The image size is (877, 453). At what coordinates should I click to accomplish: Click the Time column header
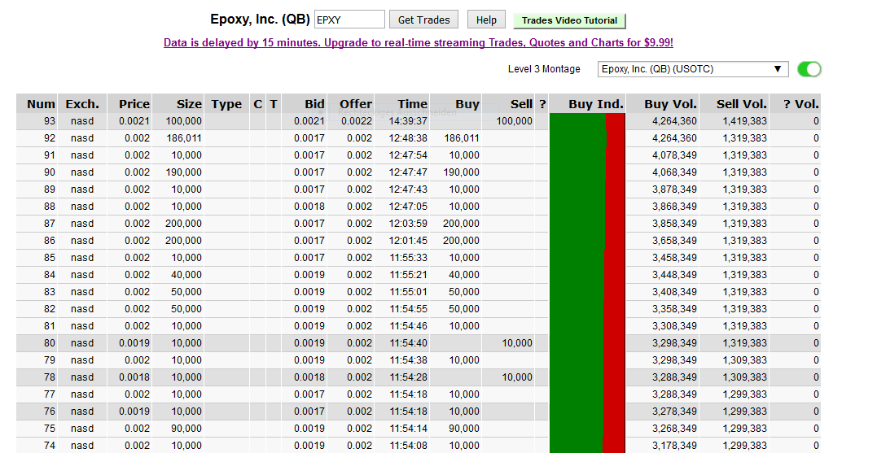pos(412,103)
